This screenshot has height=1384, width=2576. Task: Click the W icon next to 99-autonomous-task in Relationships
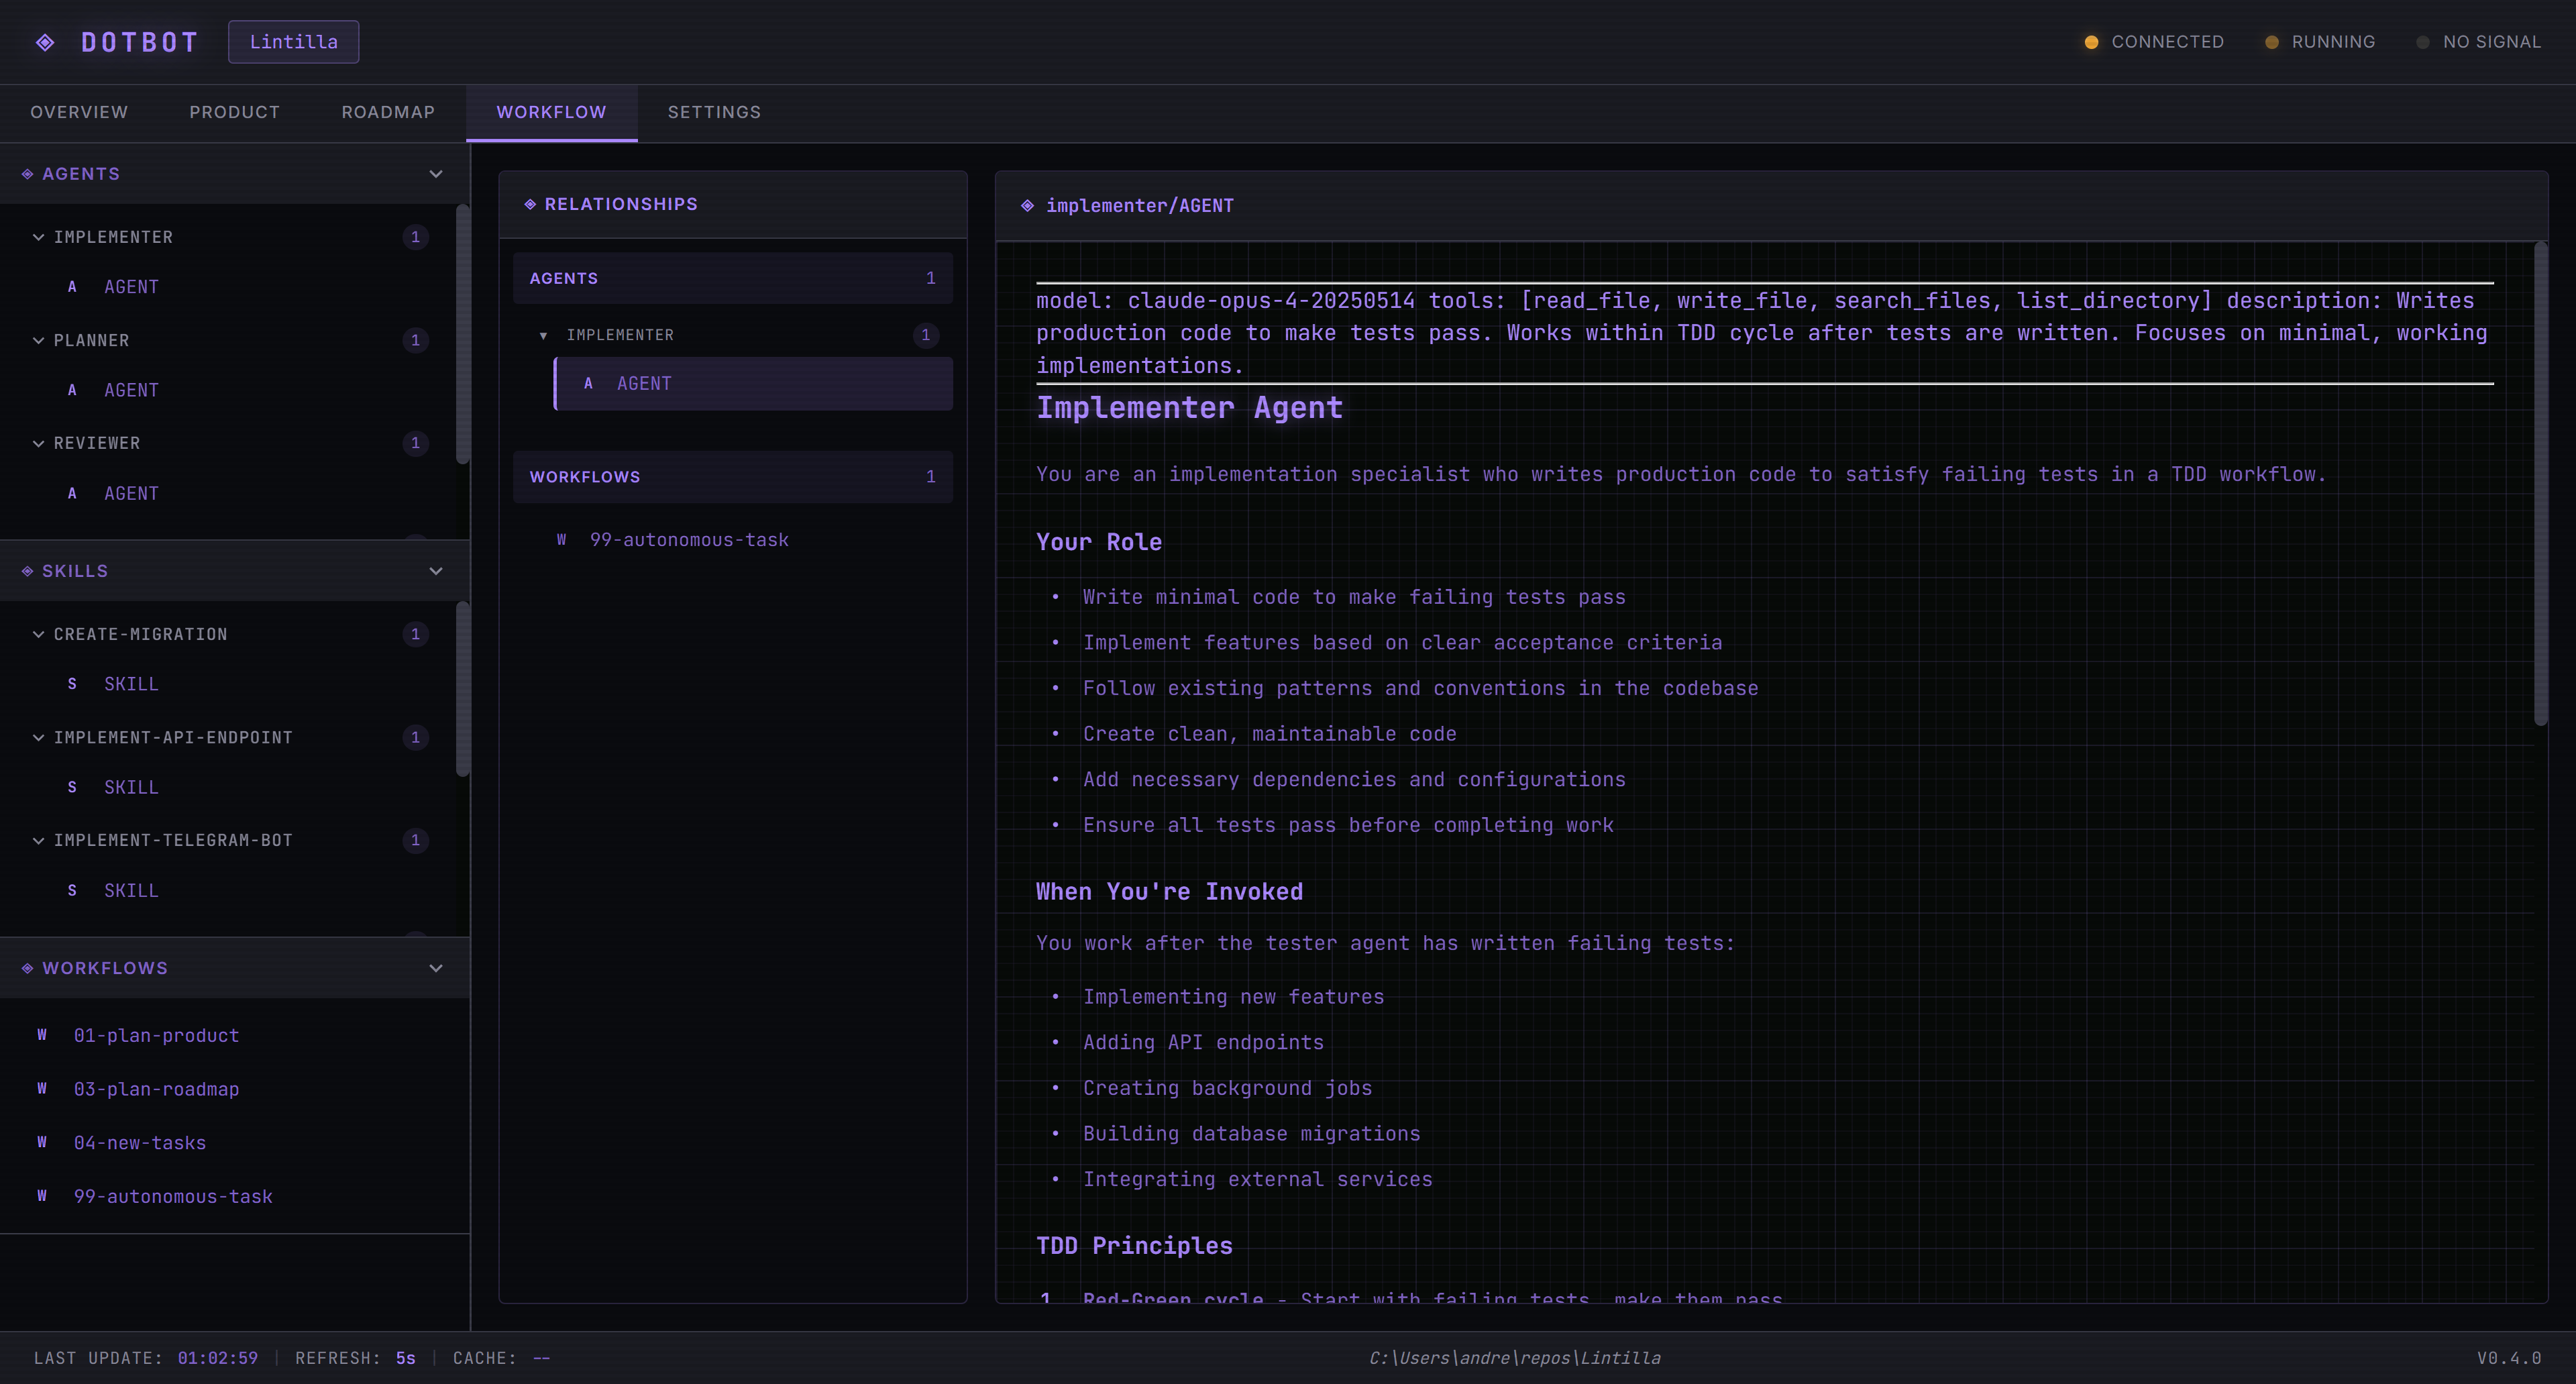click(562, 539)
